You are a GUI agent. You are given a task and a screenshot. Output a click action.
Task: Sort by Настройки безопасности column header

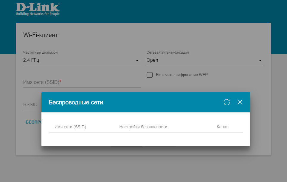[x=143, y=127]
